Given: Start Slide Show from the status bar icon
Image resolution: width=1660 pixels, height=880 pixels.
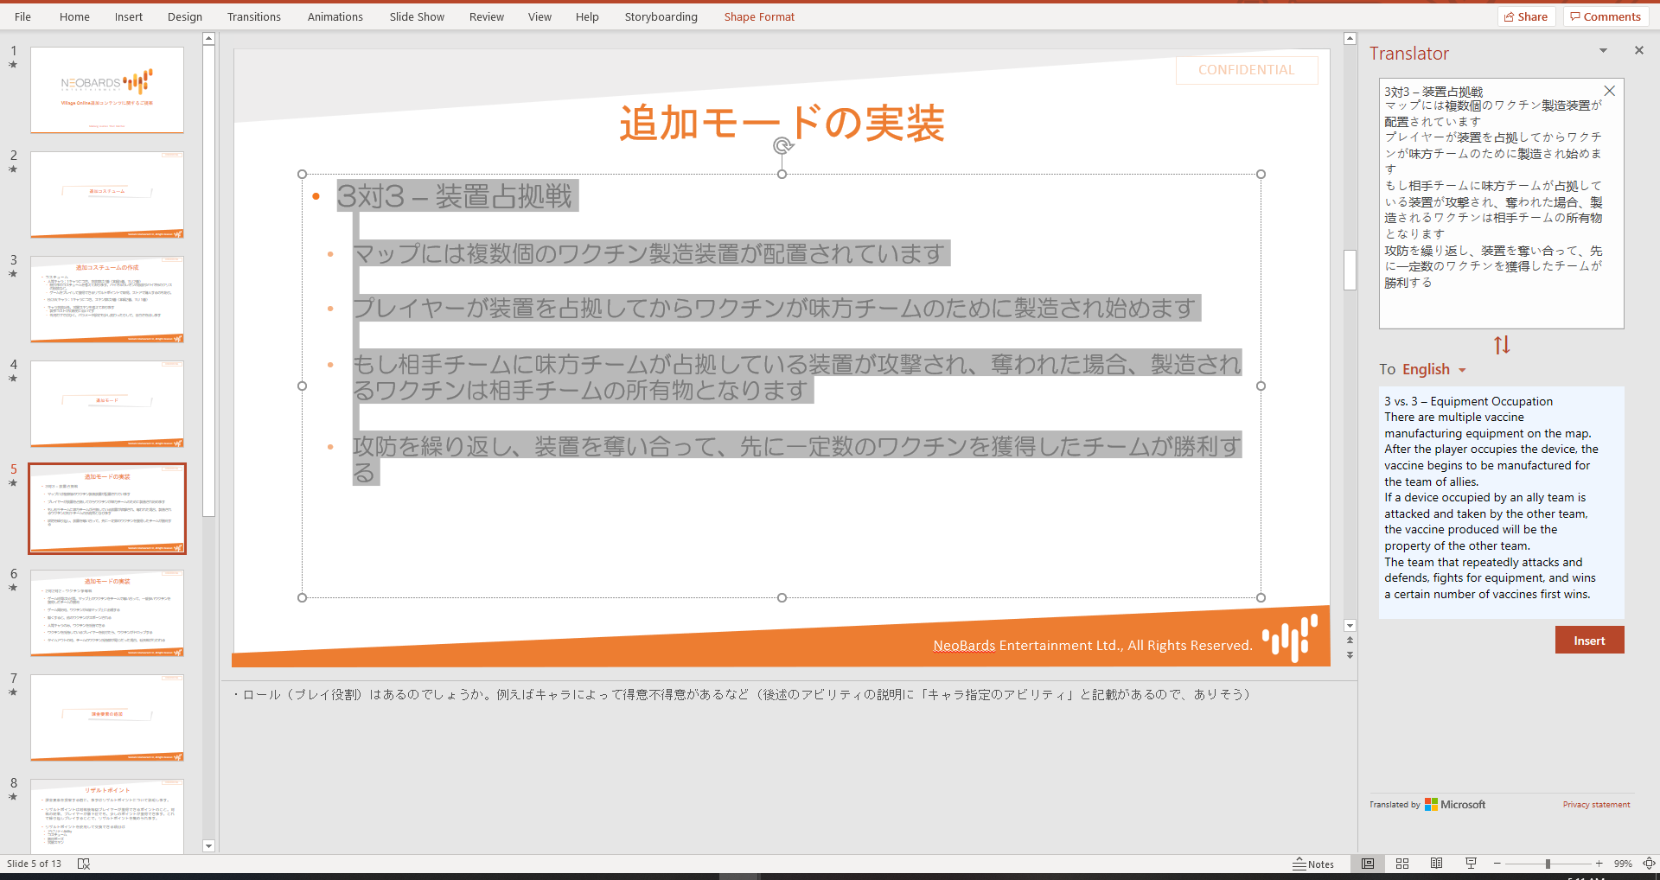Looking at the screenshot, I should 1471,864.
